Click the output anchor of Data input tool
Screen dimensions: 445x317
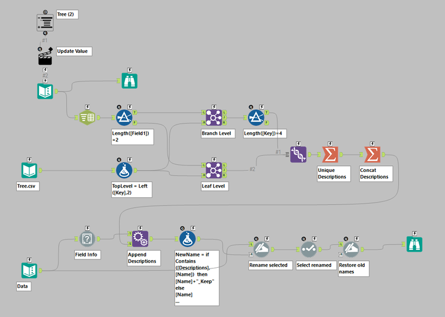point(41,270)
